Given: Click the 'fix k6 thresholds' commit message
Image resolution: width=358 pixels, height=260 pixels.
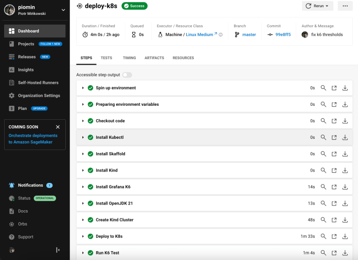Looking at the screenshot, I should (x=327, y=34).
